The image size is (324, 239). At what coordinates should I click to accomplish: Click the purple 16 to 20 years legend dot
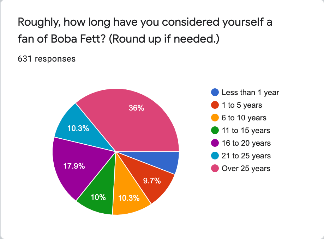pos(215,143)
